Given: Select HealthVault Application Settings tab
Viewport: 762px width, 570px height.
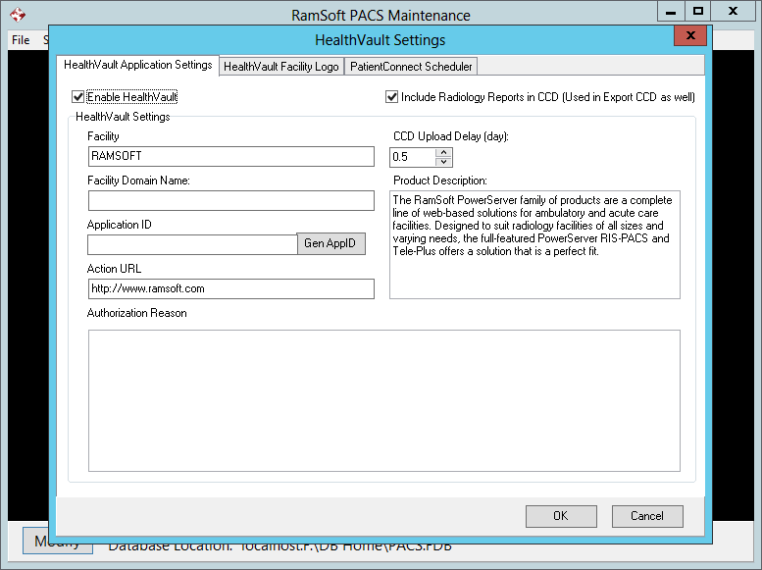Looking at the screenshot, I should (137, 66).
